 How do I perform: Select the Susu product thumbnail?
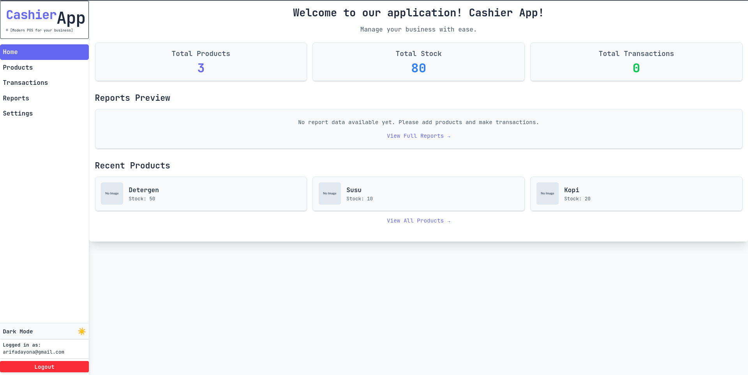pos(330,193)
